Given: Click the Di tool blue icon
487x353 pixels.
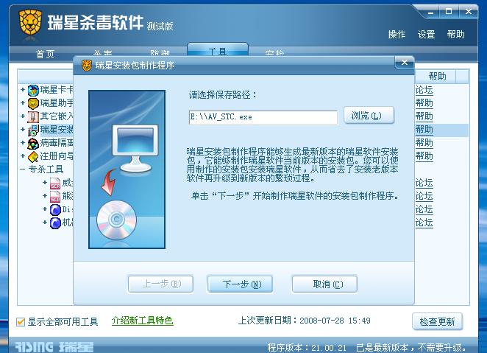Looking at the screenshot, I should [x=55, y=209].
